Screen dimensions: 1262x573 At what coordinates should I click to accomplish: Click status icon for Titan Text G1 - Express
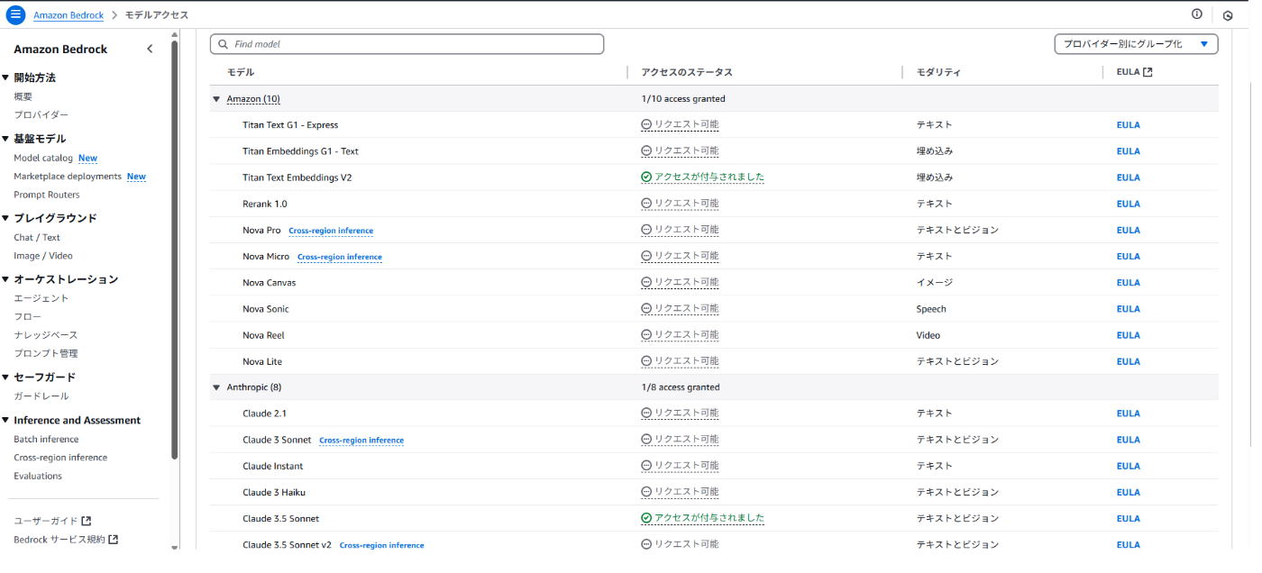coord(646,125)
